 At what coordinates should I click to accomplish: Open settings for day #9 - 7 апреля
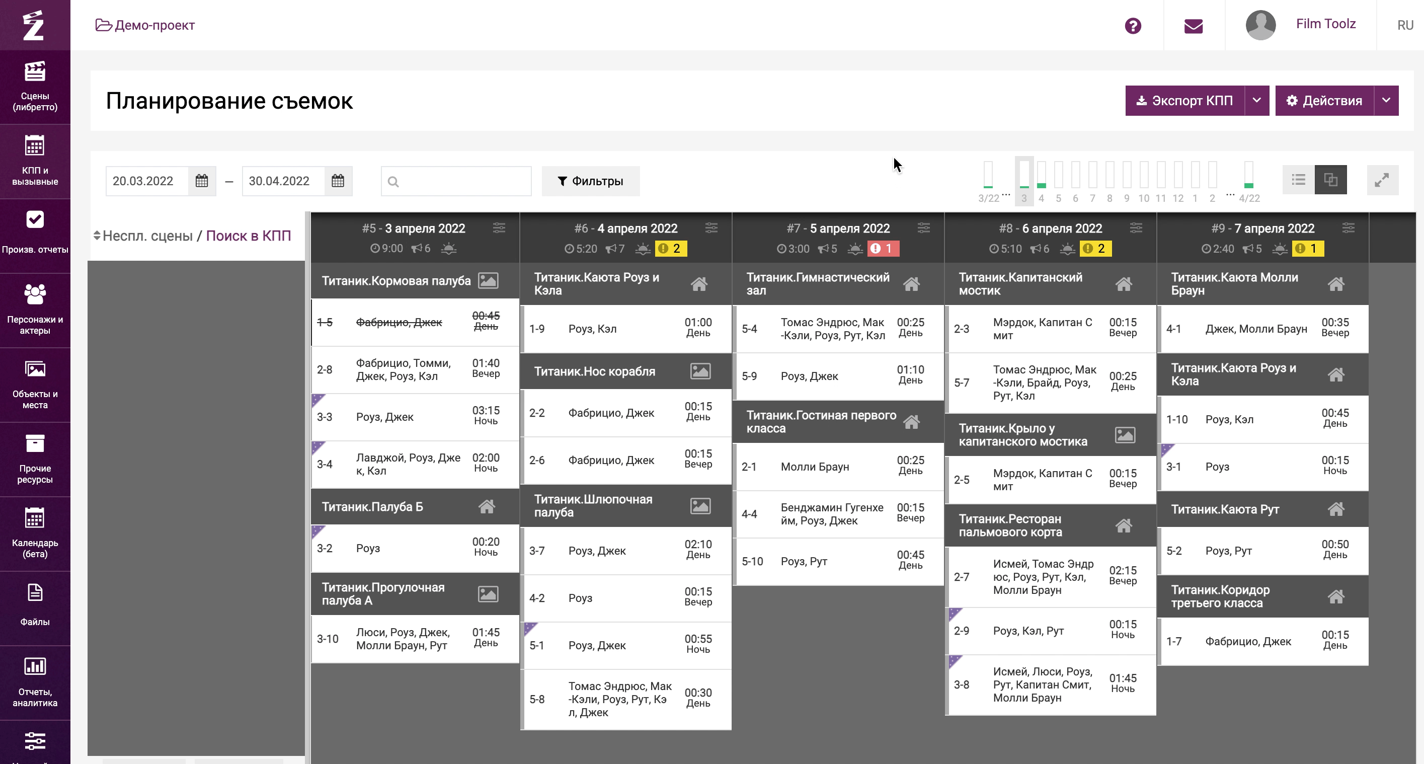pyautogui.click(x=1348, y=228)
